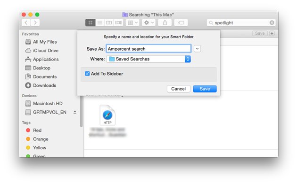Zoom the window with green button
This screenshot has height=184, width=297.
tap(37, 15)
